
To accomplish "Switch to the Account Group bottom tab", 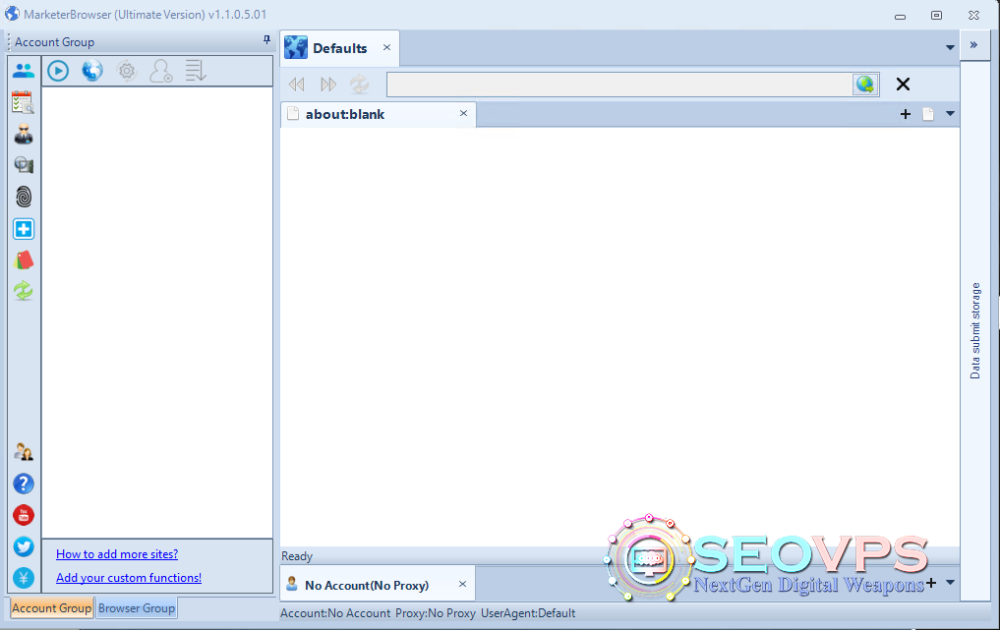I will 52,608.
